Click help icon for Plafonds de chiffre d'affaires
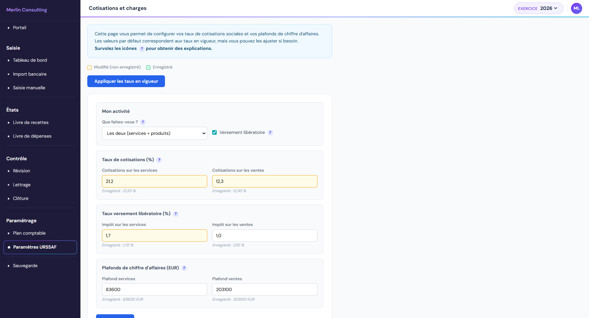The height and width of the screenshot is (318, 589). pos(184,268)
